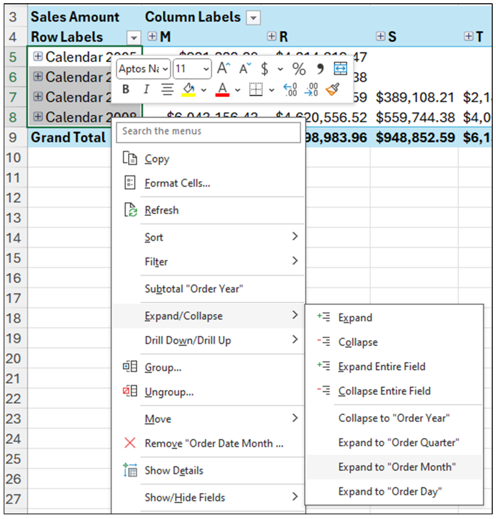Viewport: 496px width, 519px height.
Task: Expand the Calendar 2005 row item
Action: [x=37, y=57]
